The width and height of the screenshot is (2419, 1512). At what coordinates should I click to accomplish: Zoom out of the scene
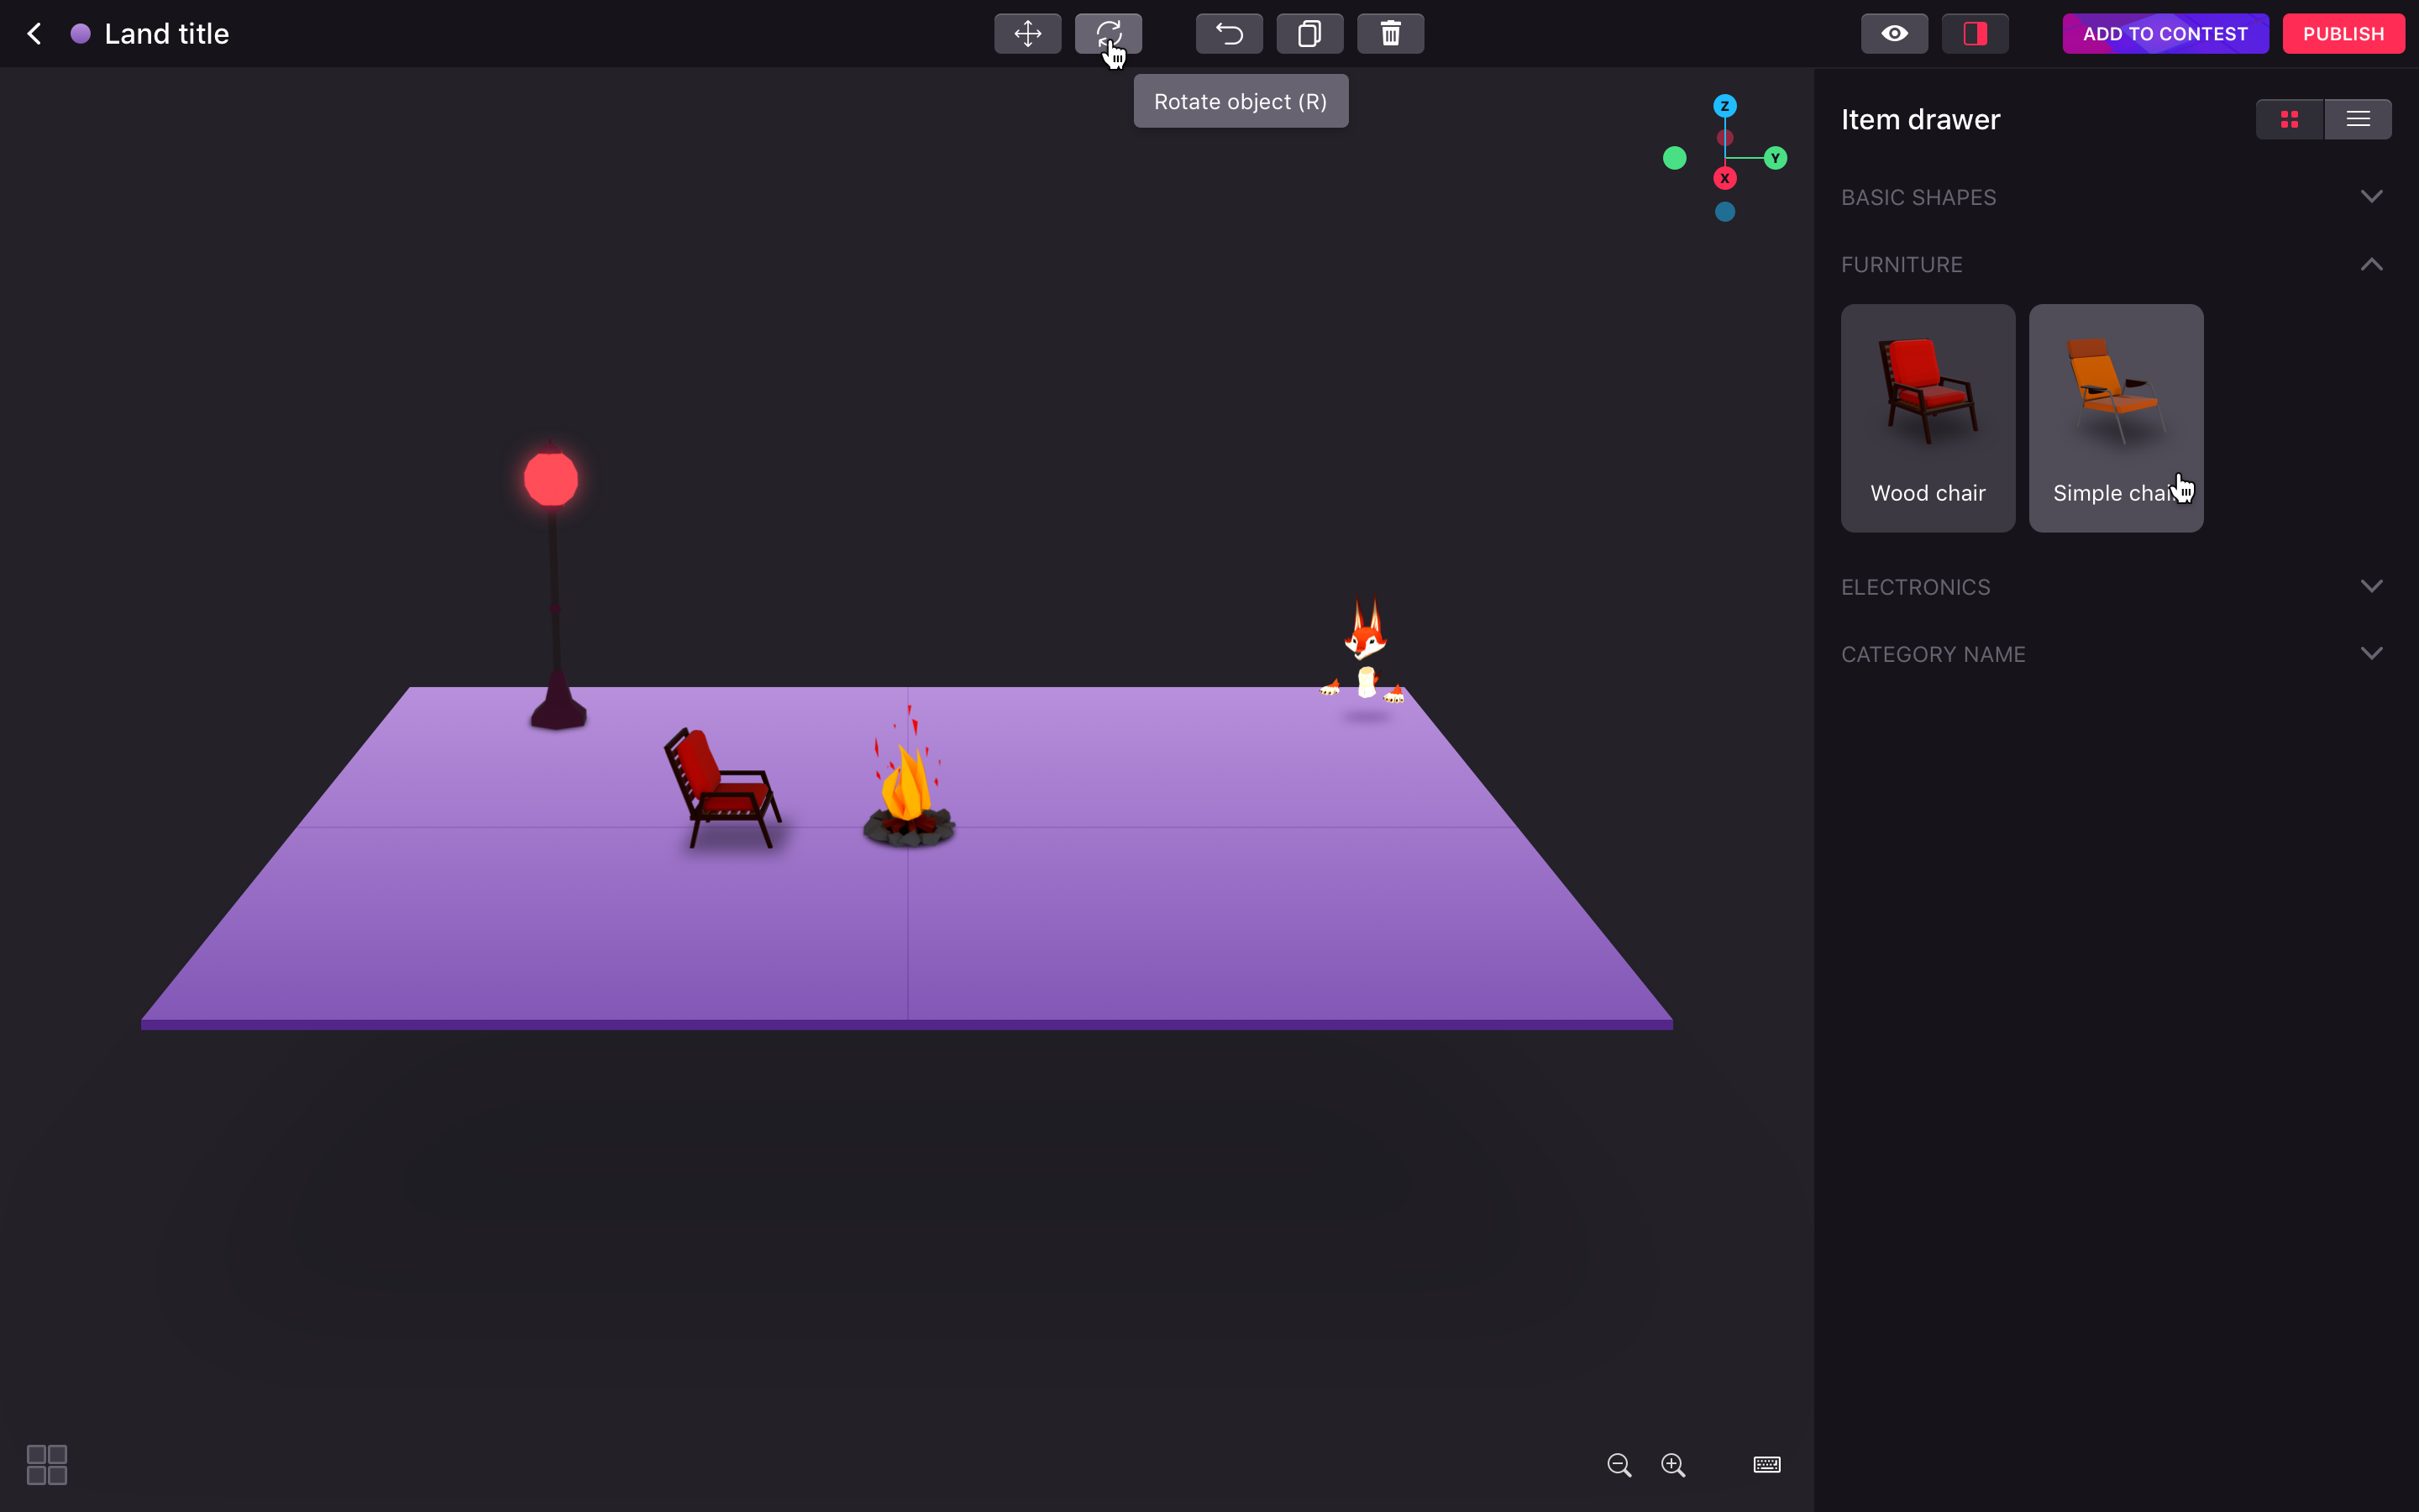click(x=1619, y=1464)
